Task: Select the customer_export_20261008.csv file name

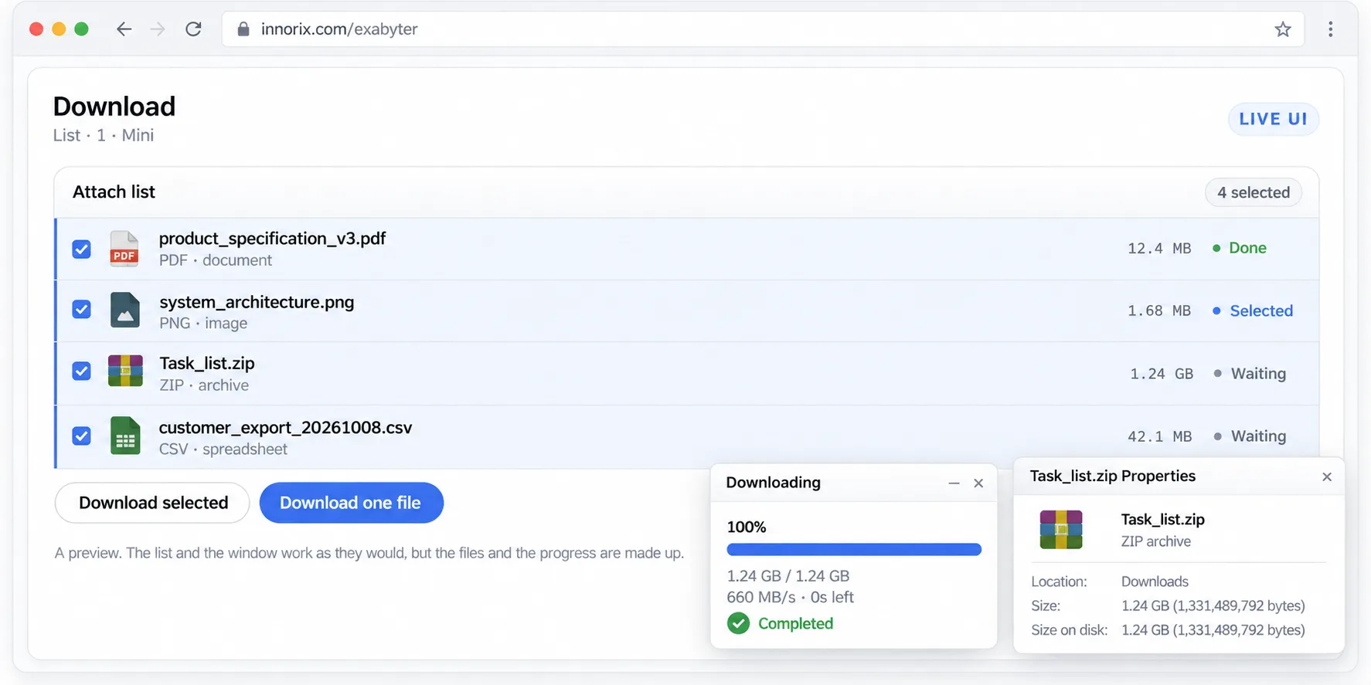Action: (285, 428)
